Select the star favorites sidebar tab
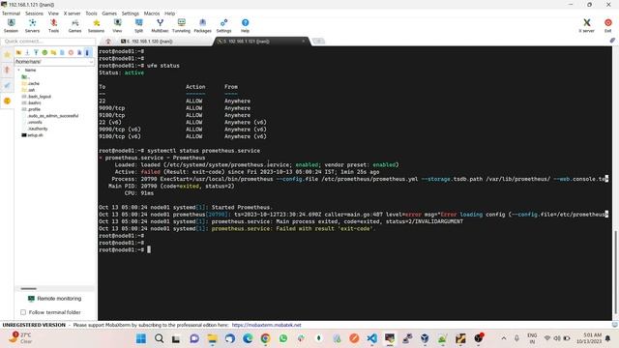Screen dimensions: 619x348 click(7, 55)
